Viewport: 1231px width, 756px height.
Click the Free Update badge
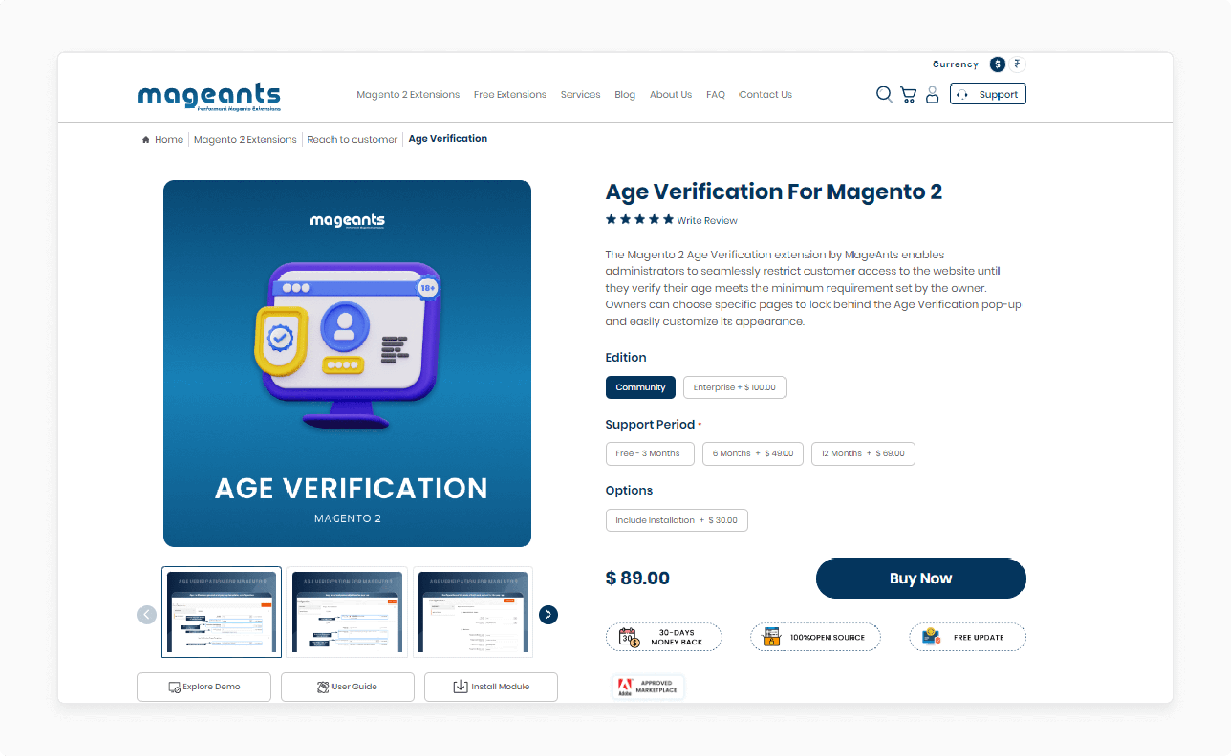pyautogui.click(x=967, y=637)
